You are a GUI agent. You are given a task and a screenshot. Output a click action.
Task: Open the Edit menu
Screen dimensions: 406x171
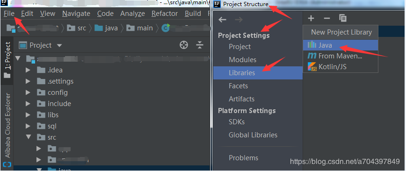click(27, 14)
